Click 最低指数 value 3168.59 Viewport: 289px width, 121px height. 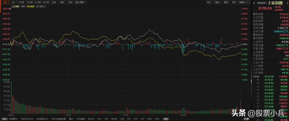click(x=284, y=38)
